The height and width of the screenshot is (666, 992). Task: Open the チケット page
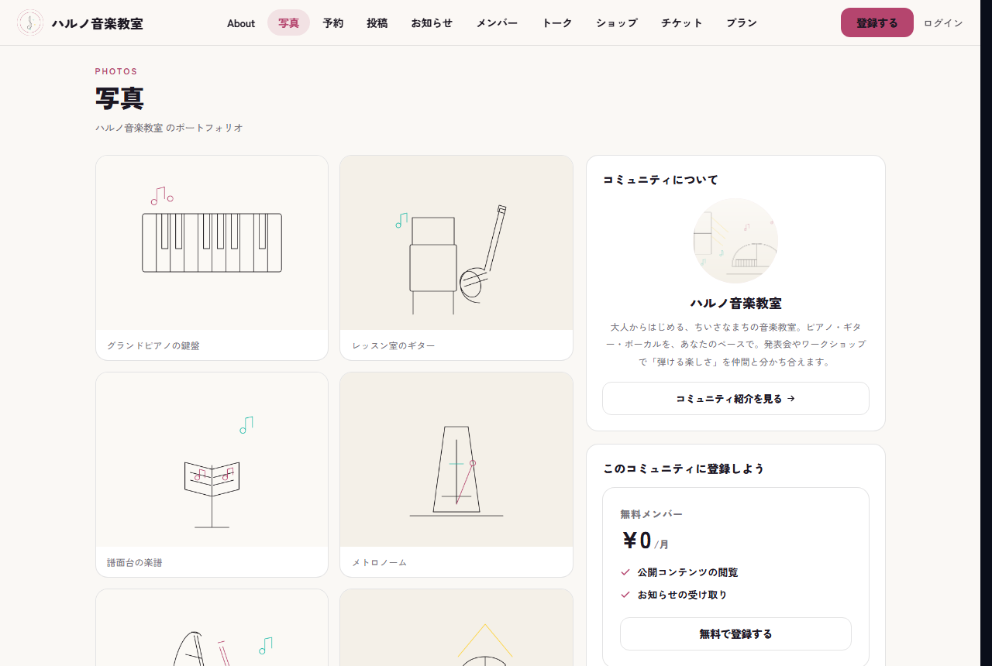[x=682, y=23]
